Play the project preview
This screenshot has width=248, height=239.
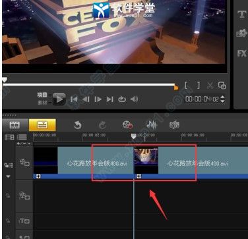(59, 99)
